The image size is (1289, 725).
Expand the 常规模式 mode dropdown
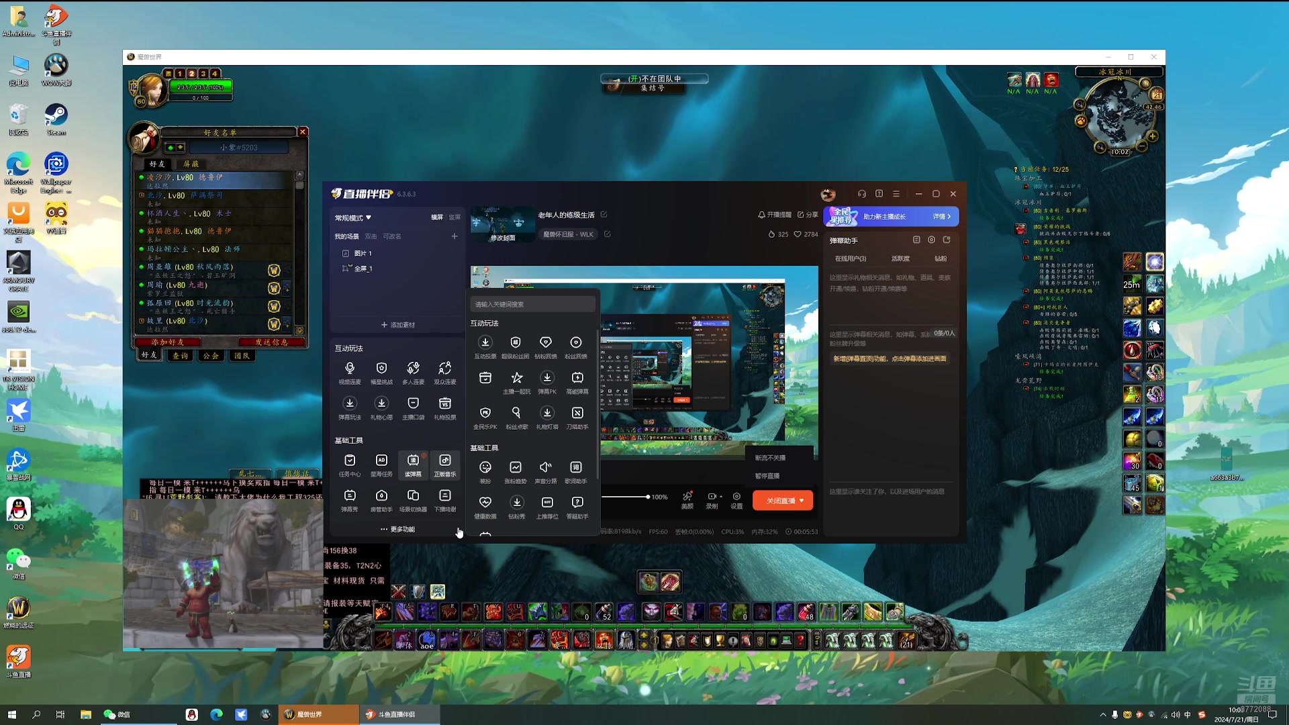point(353,218)
